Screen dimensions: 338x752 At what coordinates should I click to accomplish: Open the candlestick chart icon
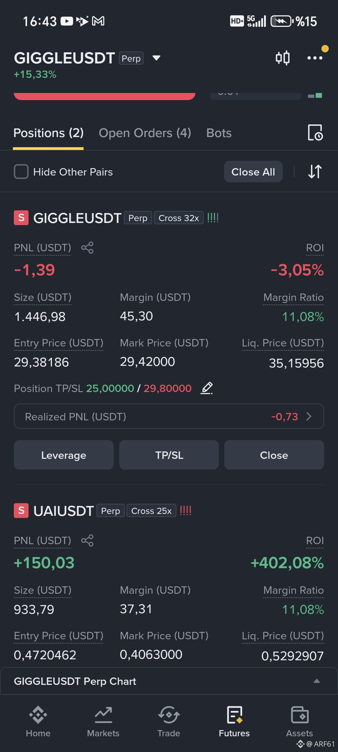pyautogui.click(x=282, y=58)
